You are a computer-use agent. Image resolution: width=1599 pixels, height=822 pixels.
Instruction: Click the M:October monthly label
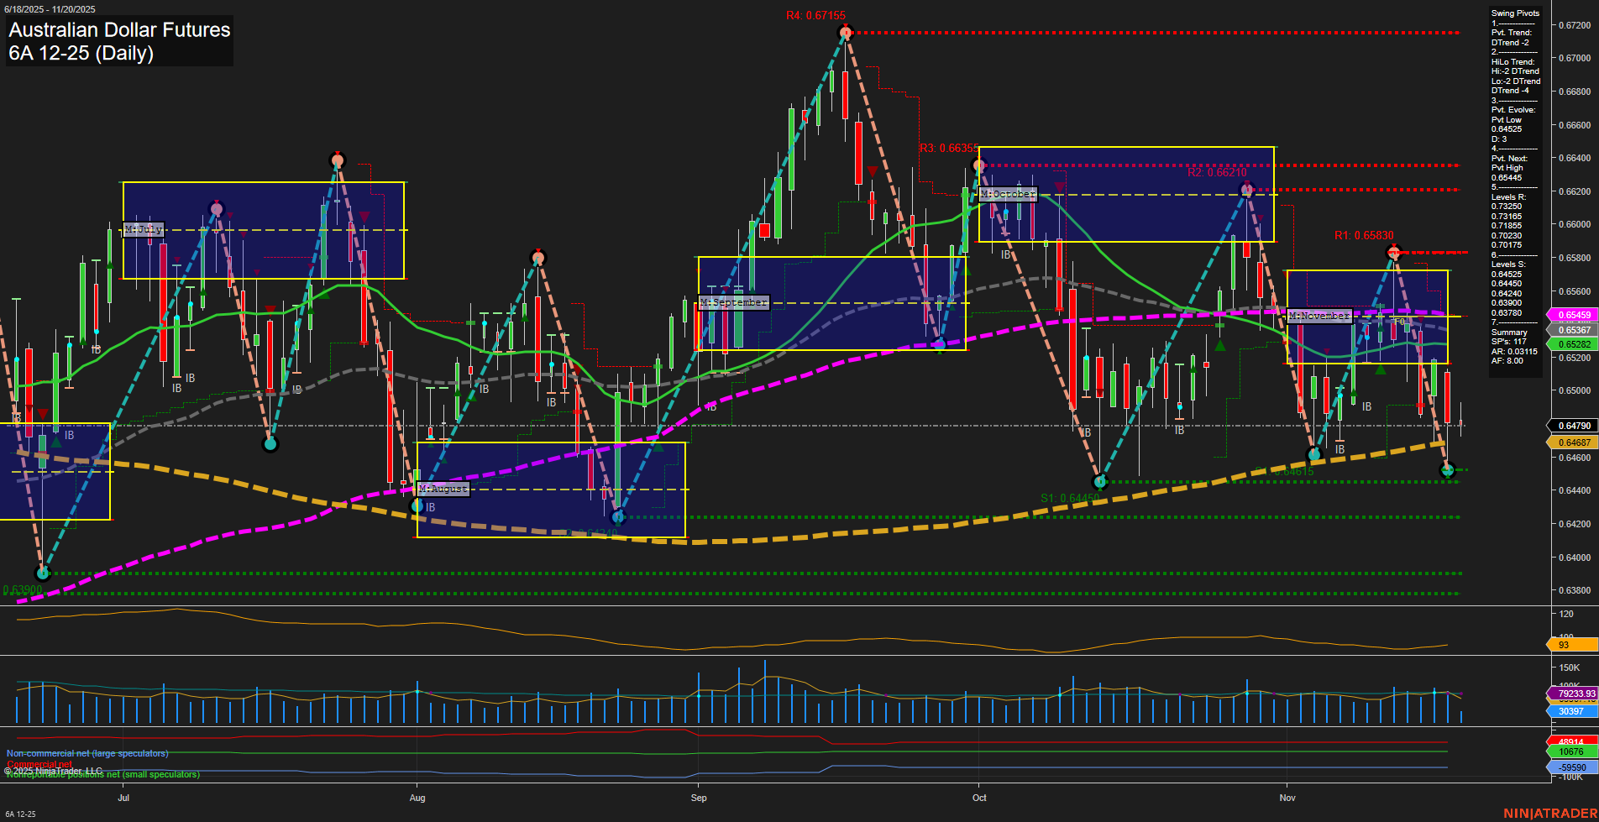click(1008, 194)
